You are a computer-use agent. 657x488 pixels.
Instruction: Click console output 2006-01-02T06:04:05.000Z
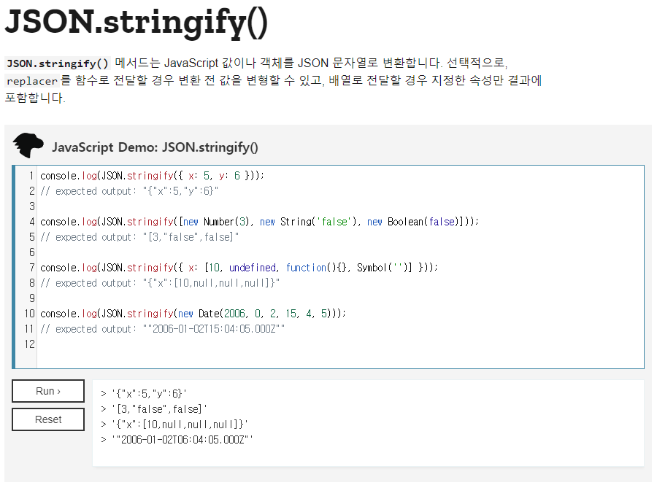point(182,440)
